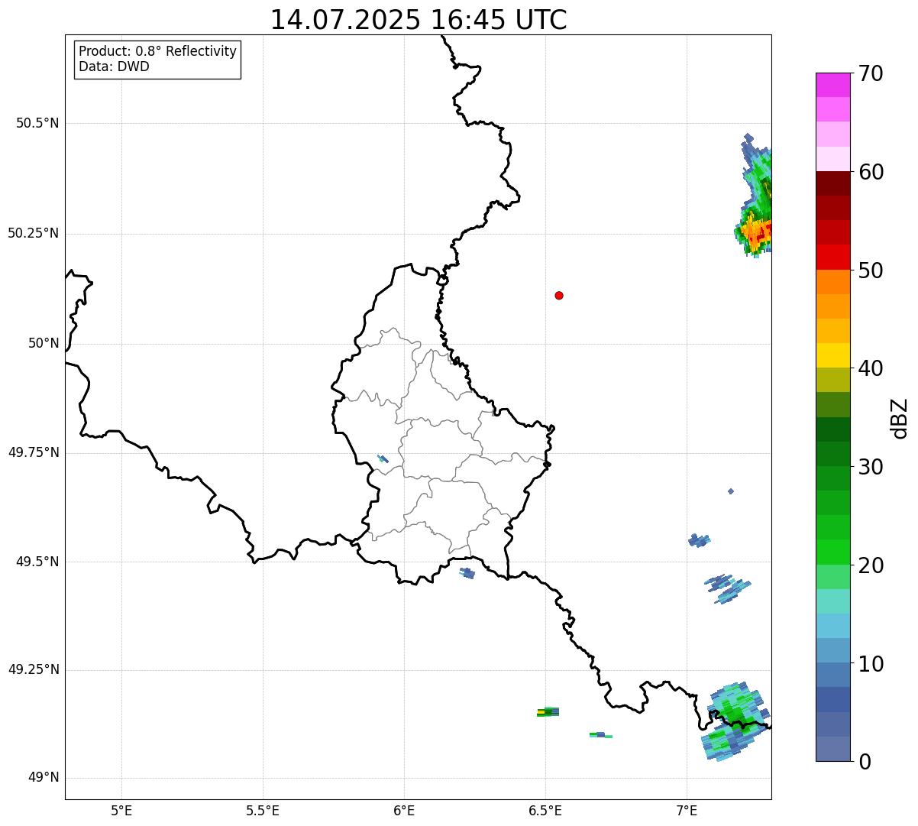This screenshot has width=918, height=826.
Task: Click the 49.25°N latitude label
Action: 34,670
